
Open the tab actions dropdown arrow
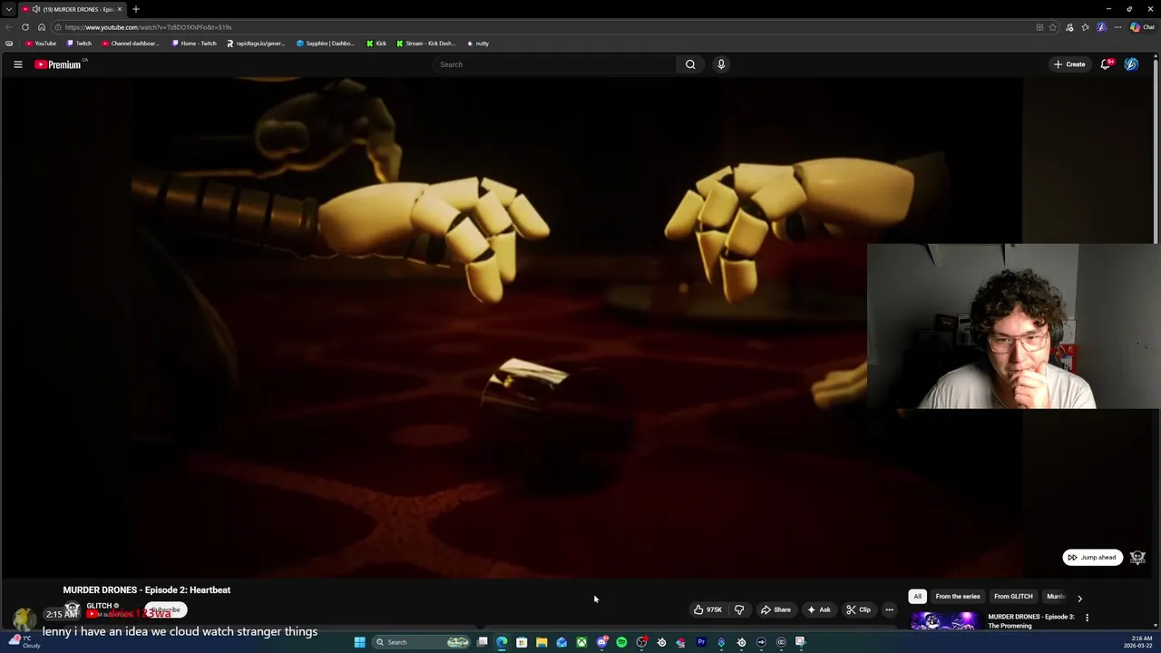(x=8, y=9)
